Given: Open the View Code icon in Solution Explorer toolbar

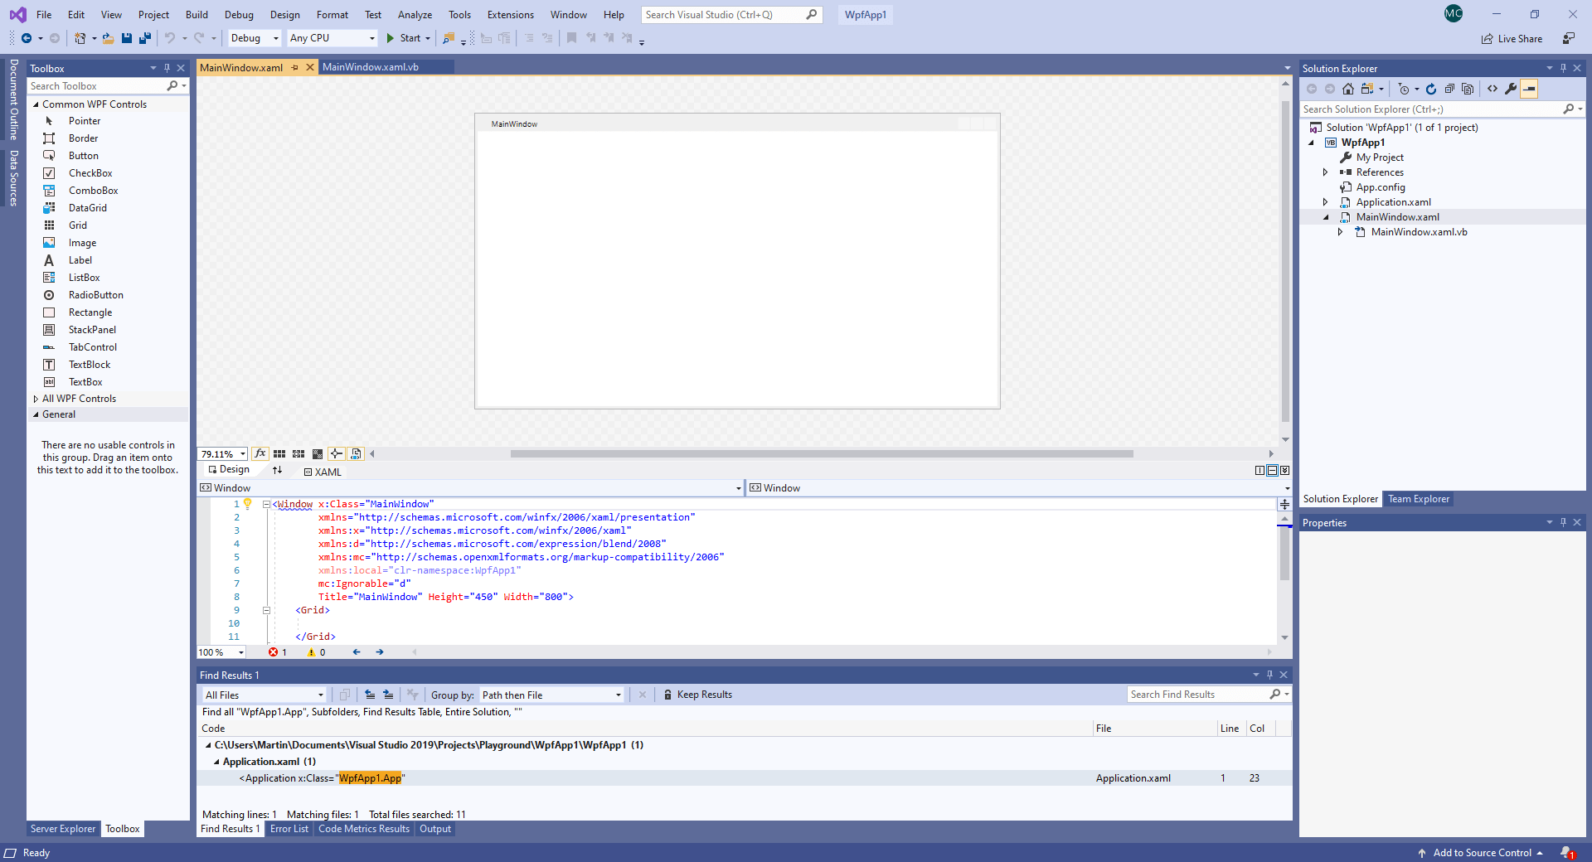Looking at the screenshot, I should tap(1492, 89).
